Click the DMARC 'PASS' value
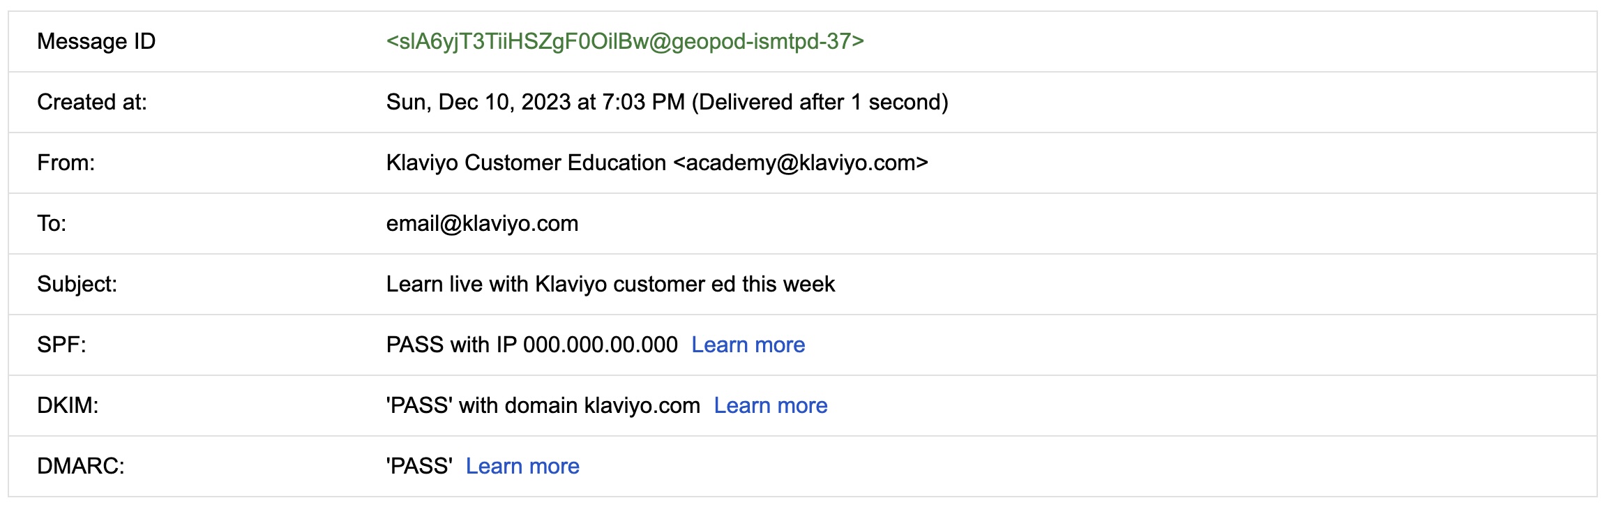The height and width of the screenshot is (505, 1607). (x=419, y=466)
